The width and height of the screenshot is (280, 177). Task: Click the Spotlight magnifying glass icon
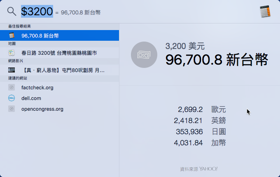12,12
